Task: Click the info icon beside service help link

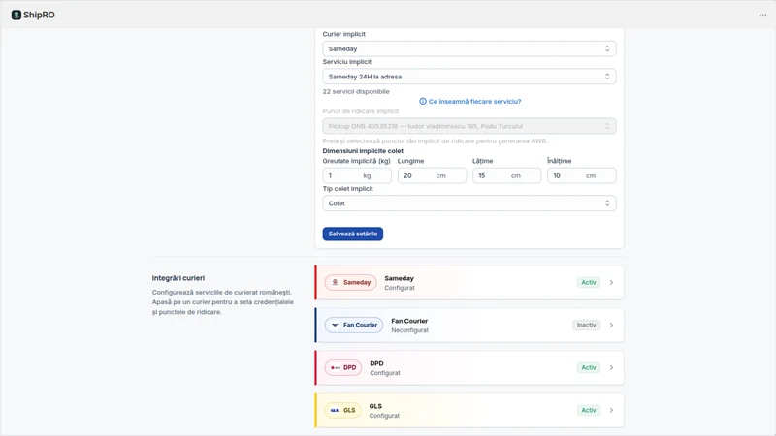Action: click(423, 102)
